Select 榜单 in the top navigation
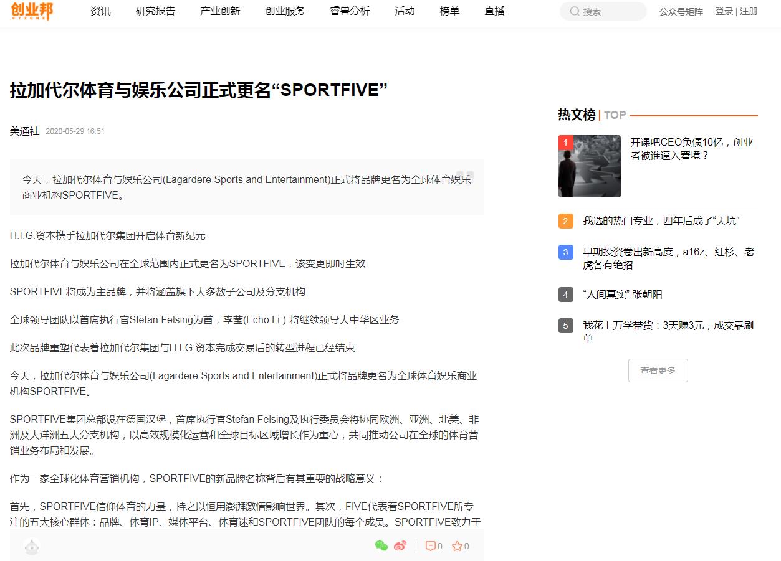 coord(449,11)
